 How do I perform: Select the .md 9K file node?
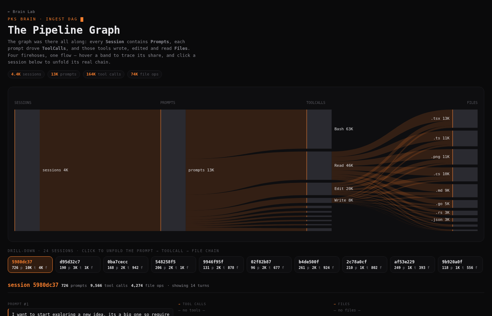[x=465, y=191]
